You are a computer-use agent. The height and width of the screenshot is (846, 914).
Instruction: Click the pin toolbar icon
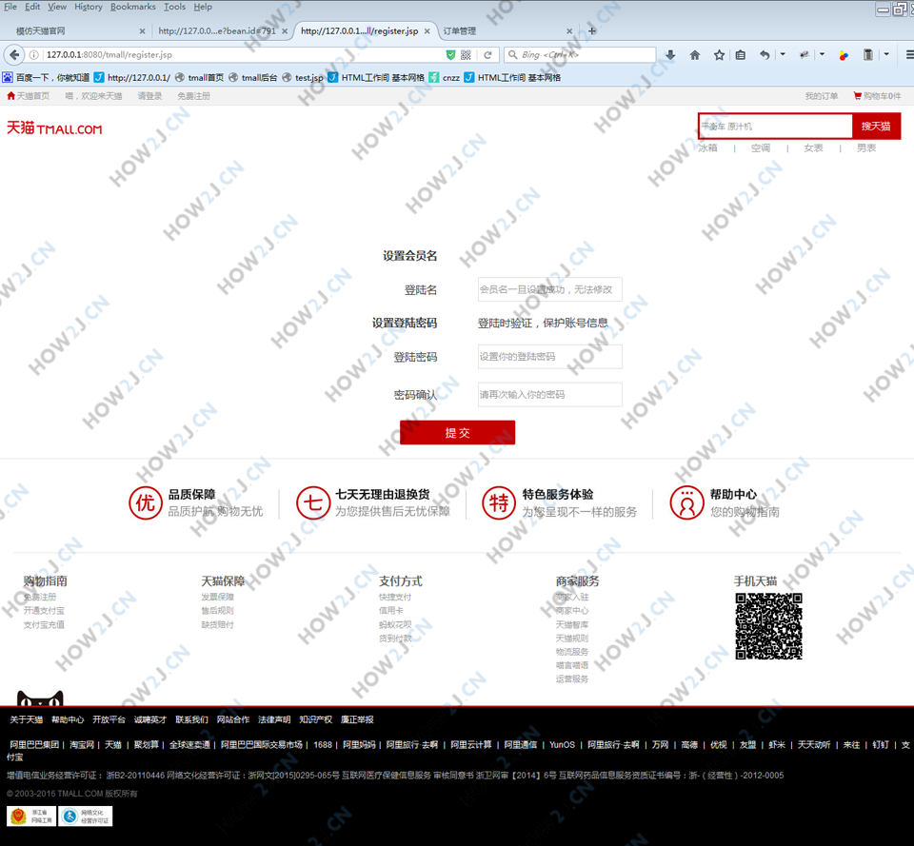(x=805, y=55)
